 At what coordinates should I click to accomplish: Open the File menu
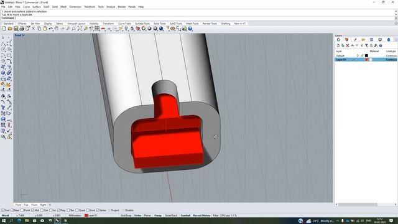click(3, 7)
